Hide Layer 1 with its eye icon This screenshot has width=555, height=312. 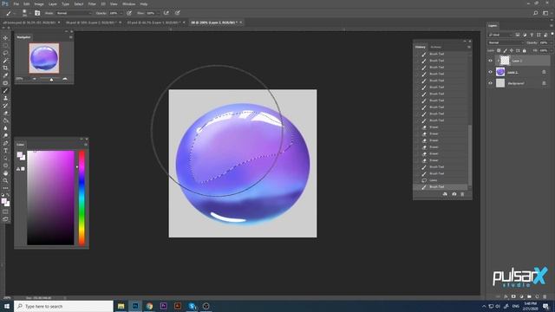point(490,72)
